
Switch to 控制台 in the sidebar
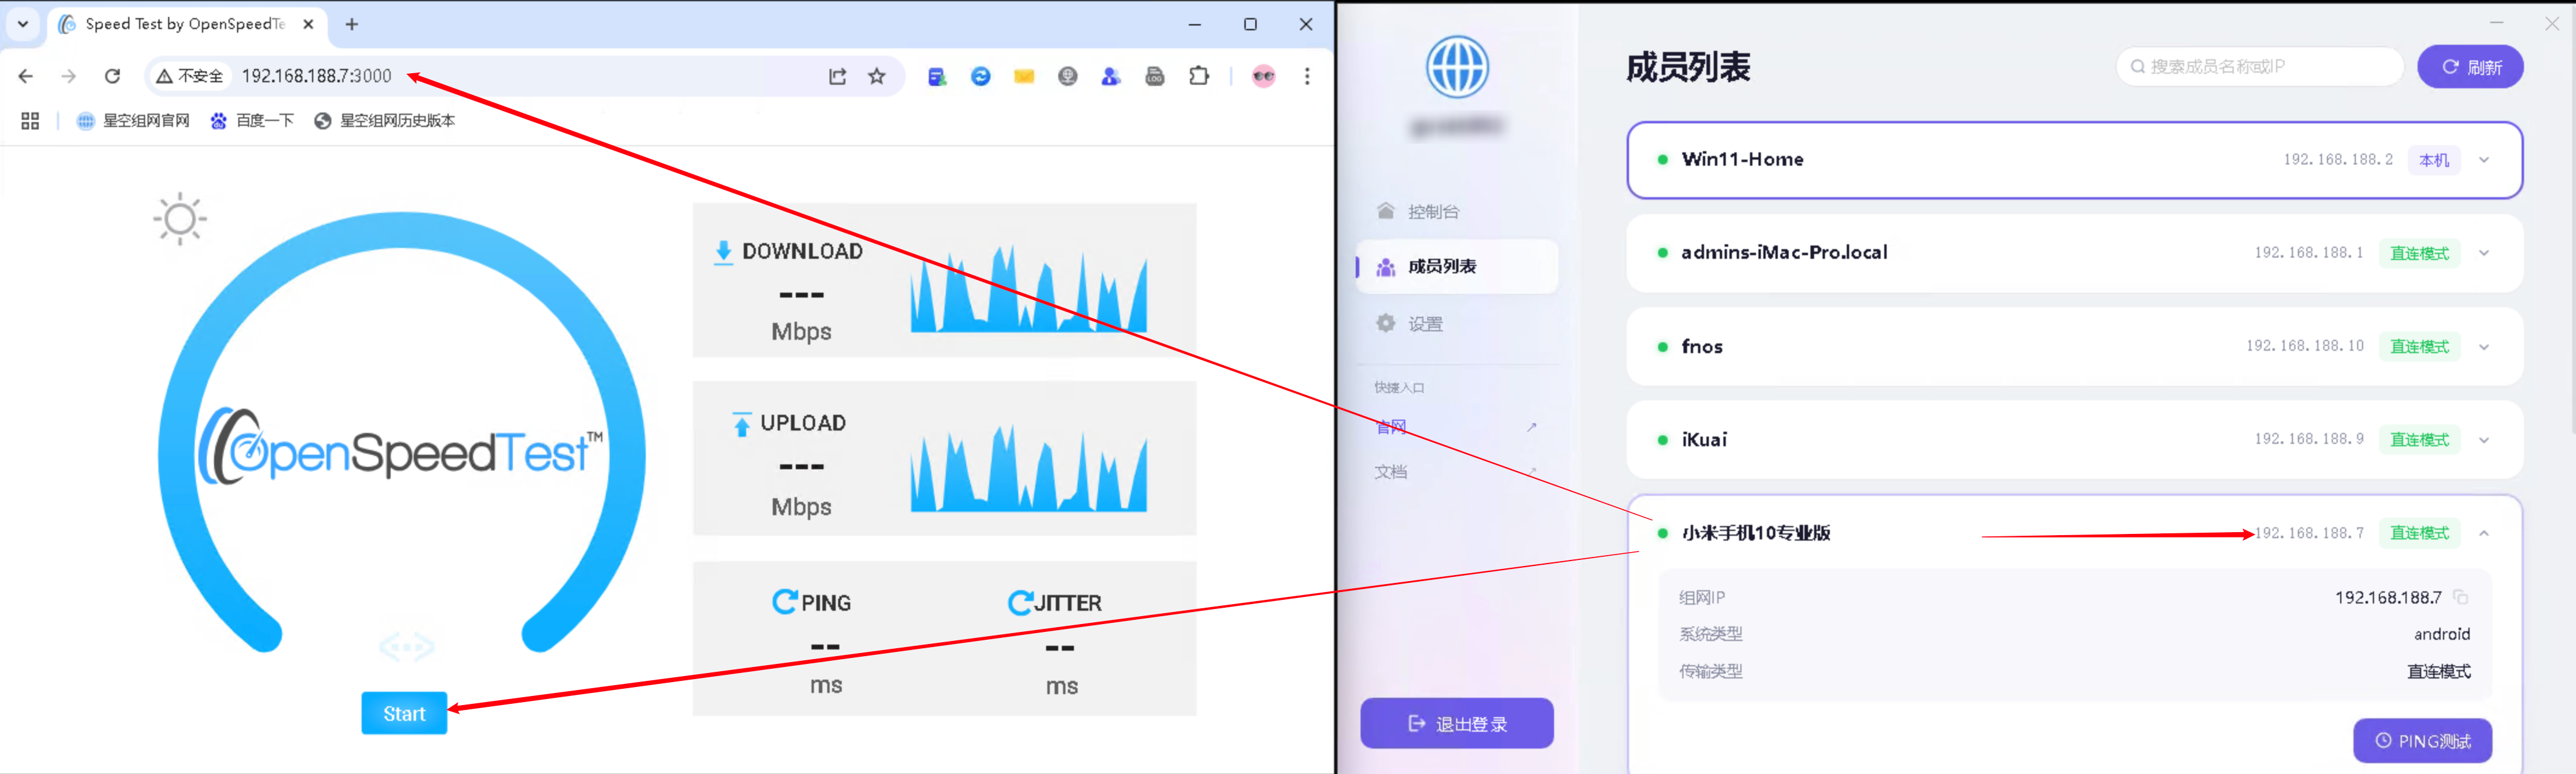pos(1432,211)
